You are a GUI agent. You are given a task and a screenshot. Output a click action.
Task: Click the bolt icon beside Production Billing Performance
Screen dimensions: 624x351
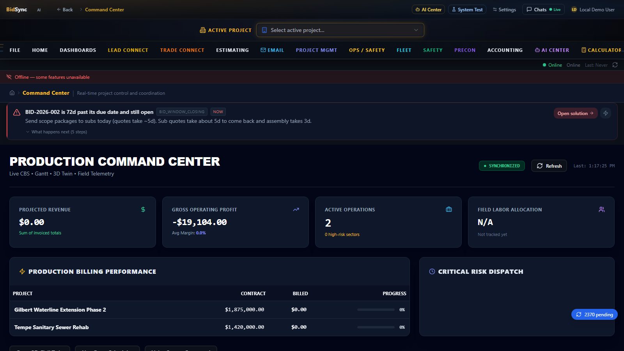click(22, 271)
